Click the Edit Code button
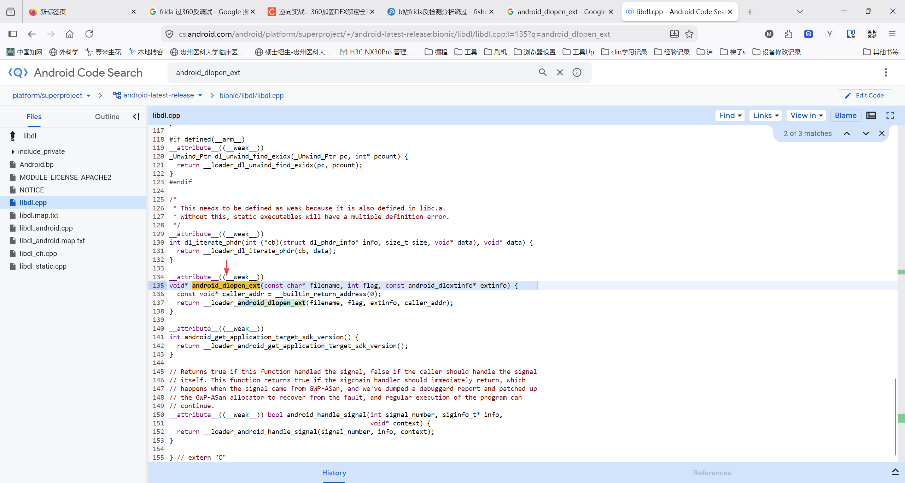The height and width of the screenshot is (483, 905). coord(865,95)
